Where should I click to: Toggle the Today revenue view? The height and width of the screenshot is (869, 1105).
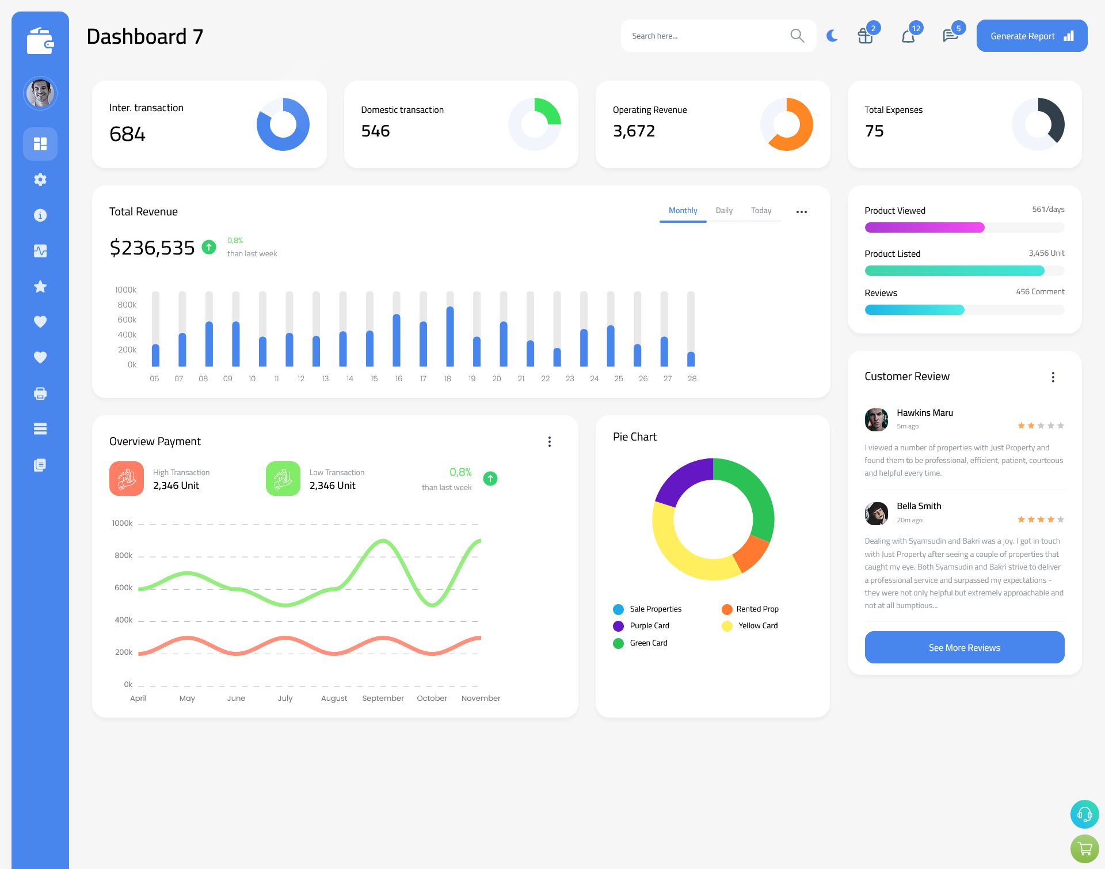761,211
